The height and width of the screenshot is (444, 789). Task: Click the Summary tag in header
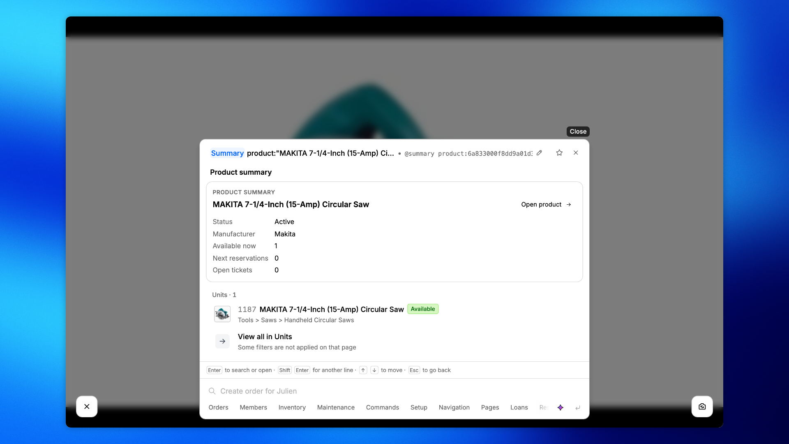227,153
